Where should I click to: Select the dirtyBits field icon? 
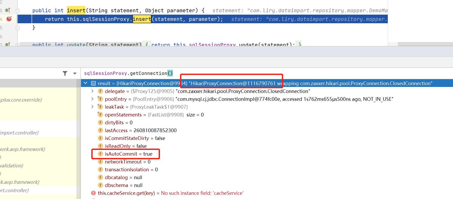click(100, 122)
